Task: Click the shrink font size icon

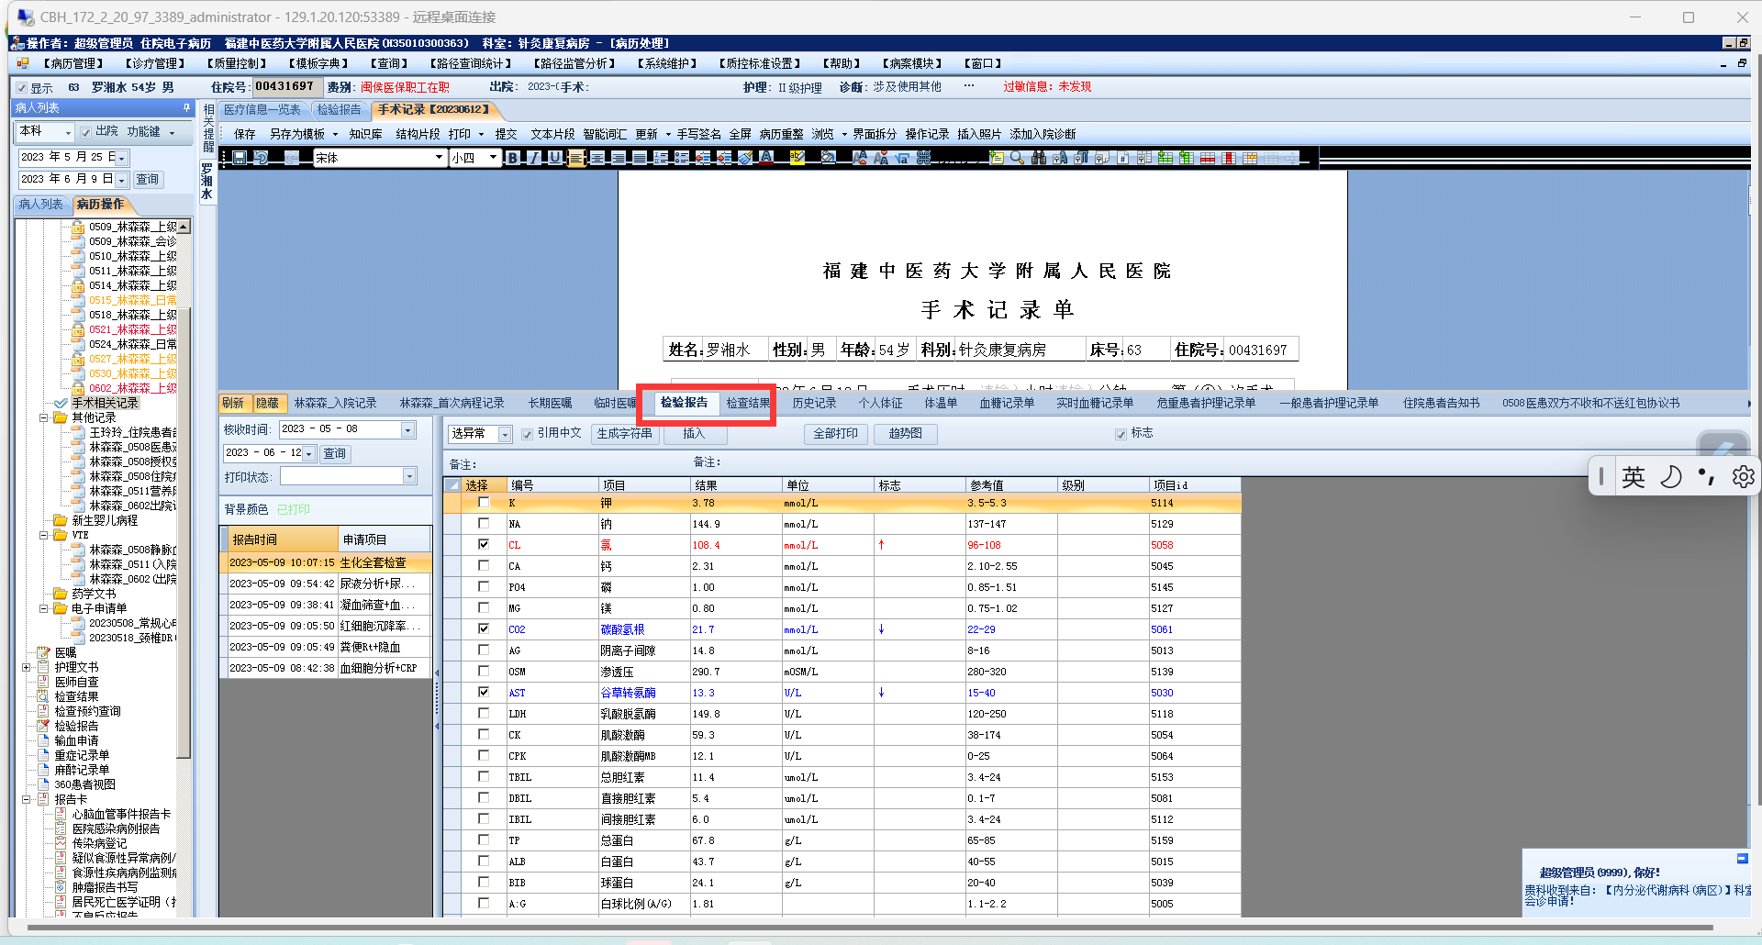Action: pos(881,158)
